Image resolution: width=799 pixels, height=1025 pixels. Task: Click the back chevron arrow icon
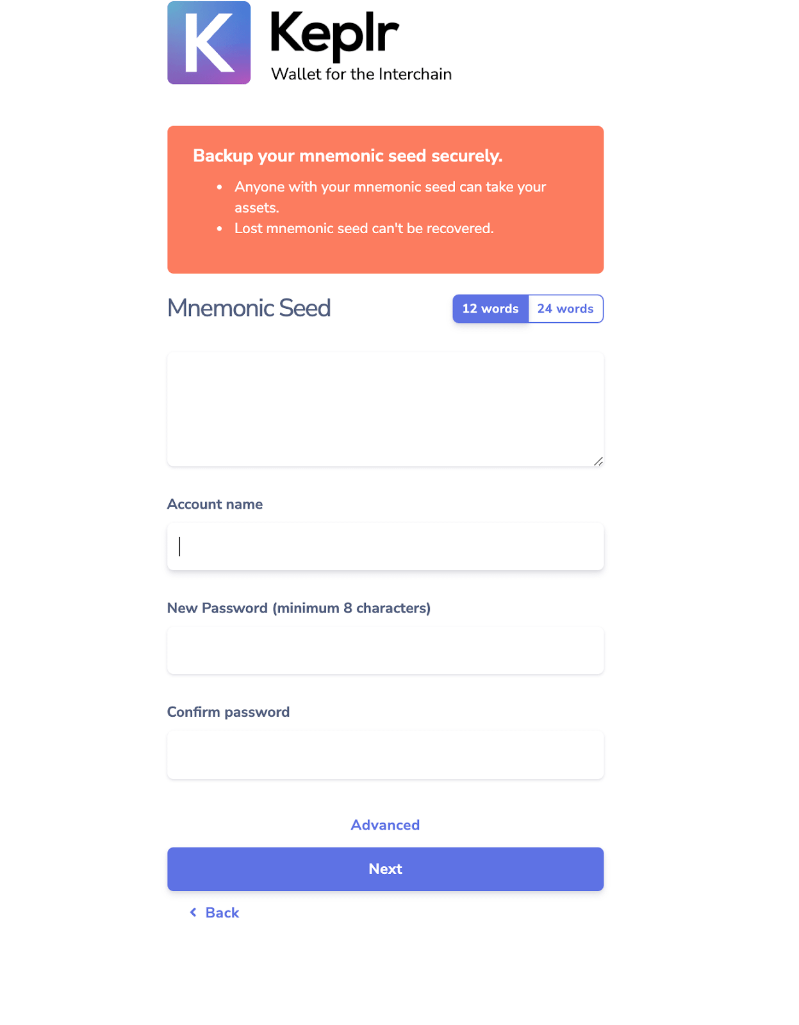(x=194, y=912)
